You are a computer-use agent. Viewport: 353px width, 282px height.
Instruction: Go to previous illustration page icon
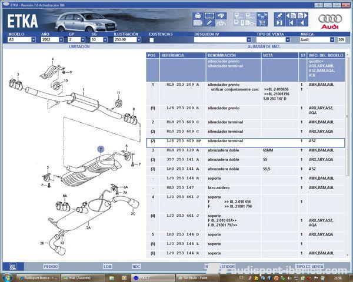tap(291, 16)
